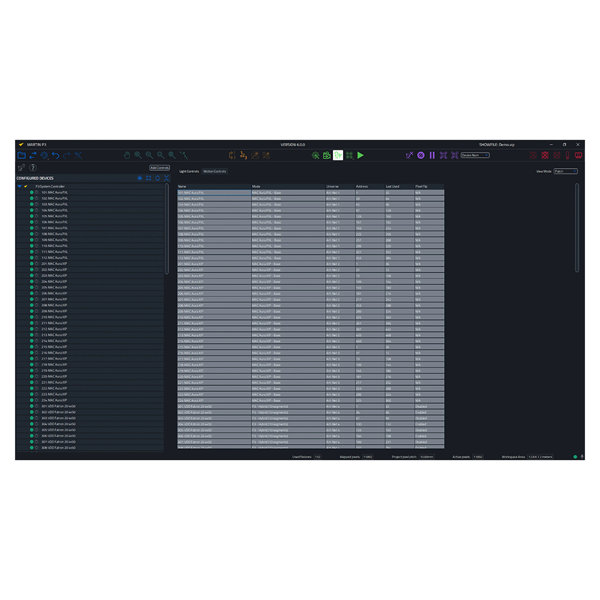Click the blue X collapse icon in Configured Devices
Image resolution: width=600 pixels, height=600 pixels.
(166, 178)
